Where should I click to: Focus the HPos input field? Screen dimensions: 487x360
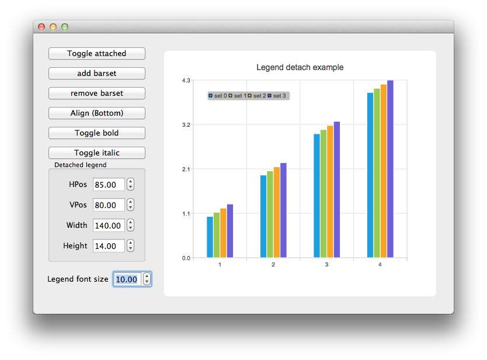click(109, 185)
